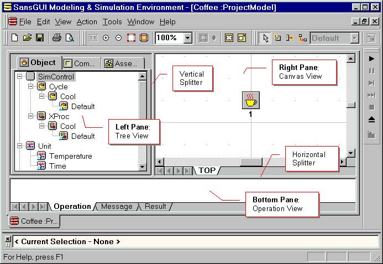Click the canvas horizontal scrollbar thumb
383x264 pixels.
251,161
